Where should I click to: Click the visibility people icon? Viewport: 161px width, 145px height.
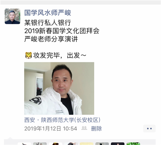tap(84, 128)
